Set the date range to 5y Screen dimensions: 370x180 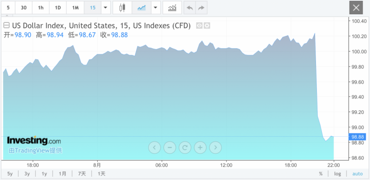(10, 174)
